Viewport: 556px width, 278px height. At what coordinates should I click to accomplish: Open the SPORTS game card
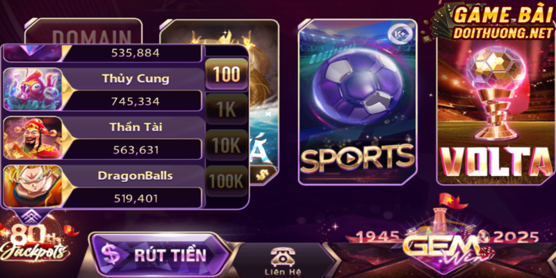pos(358,101)
